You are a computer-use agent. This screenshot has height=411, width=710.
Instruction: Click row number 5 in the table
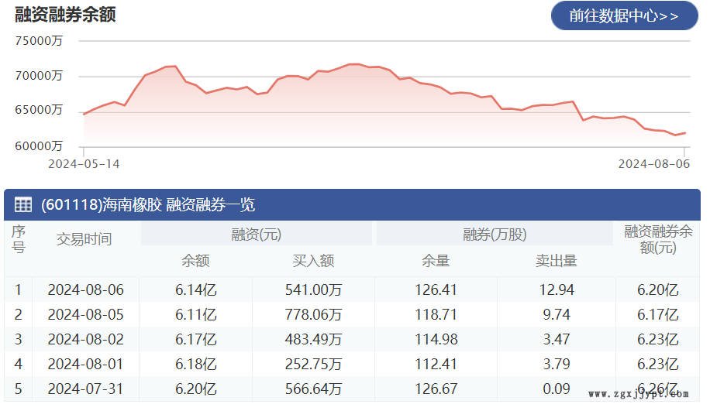pos(18,389)
